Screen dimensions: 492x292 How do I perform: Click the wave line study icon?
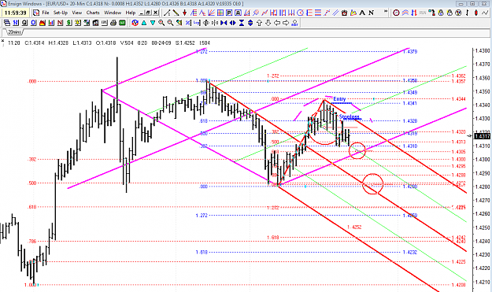pos(485,13)
